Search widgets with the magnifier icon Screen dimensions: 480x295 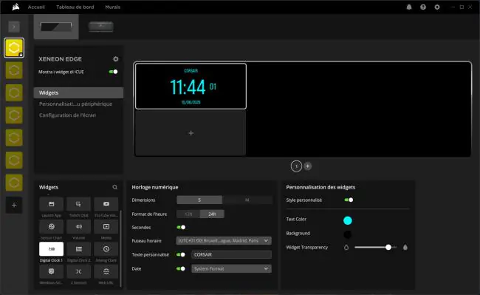click(x=114, y=187)
